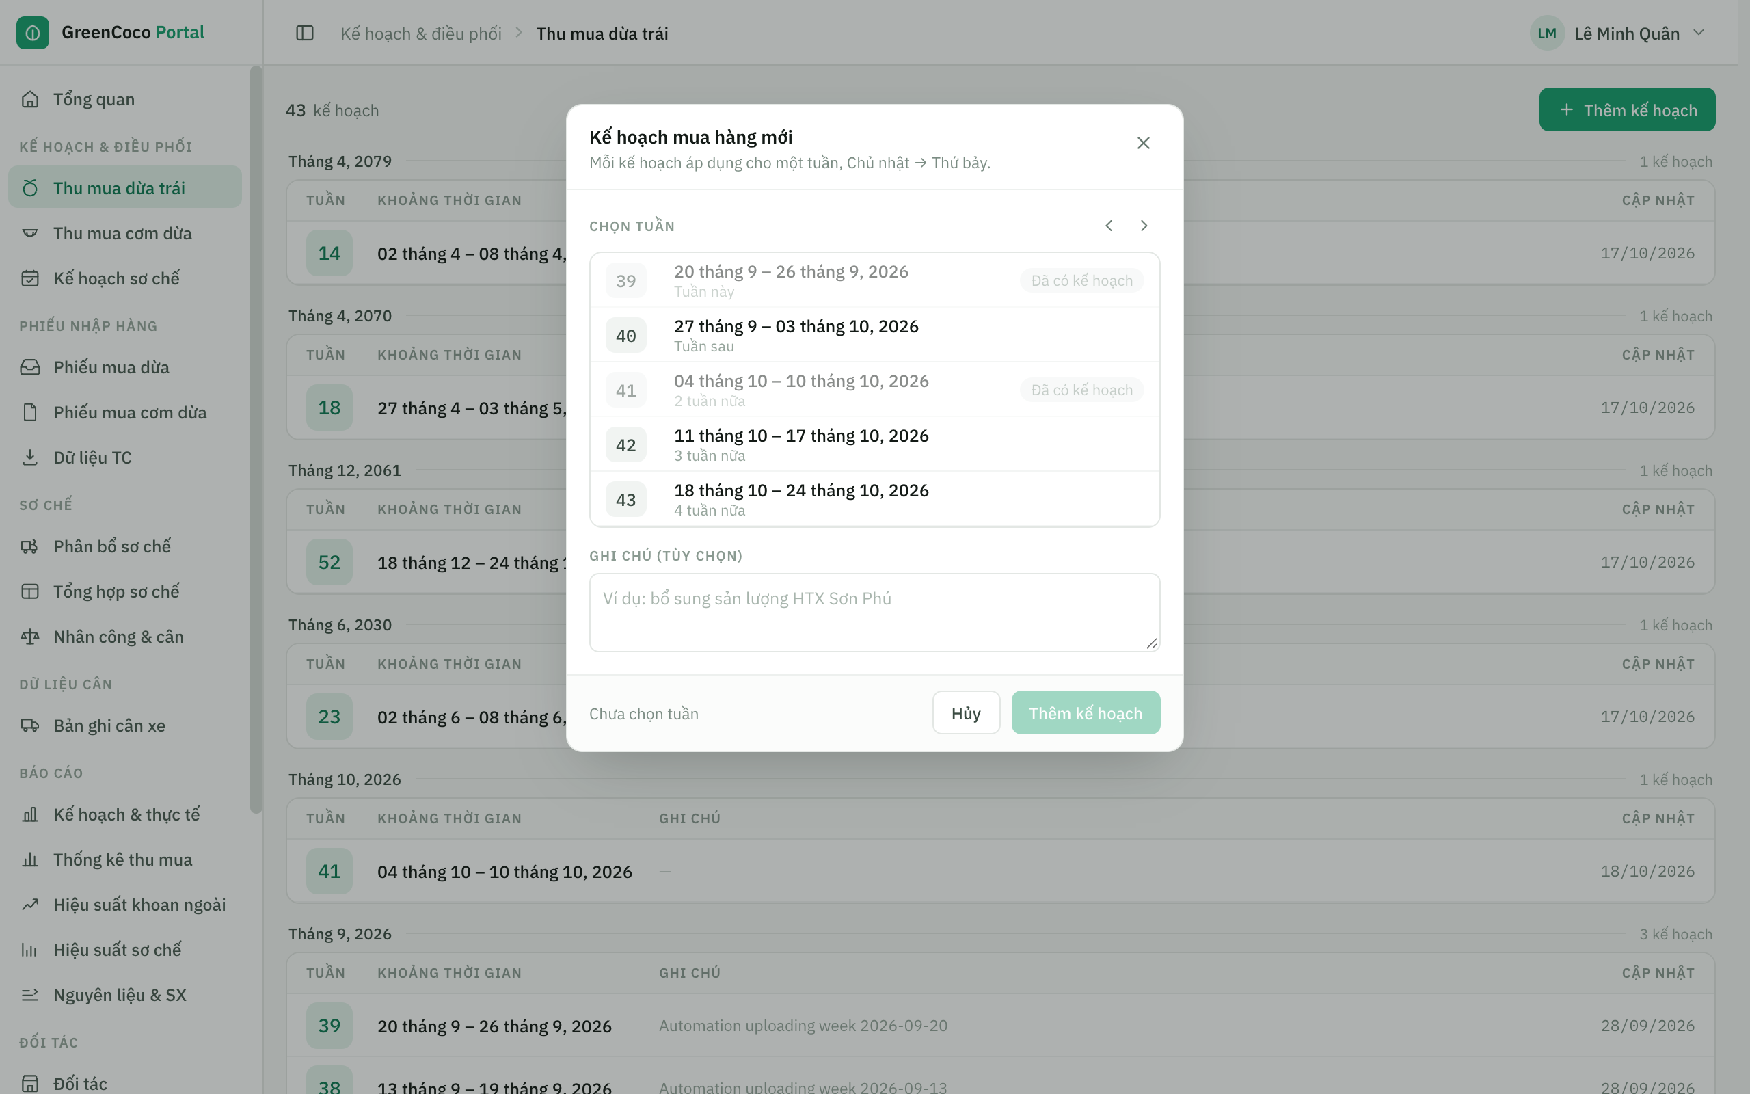Select week 40, 27 tháng 9 – 03 tháng 10
Image resolution: width=1750 pixels, height=1094 pixels.
(x=874, y=335)
